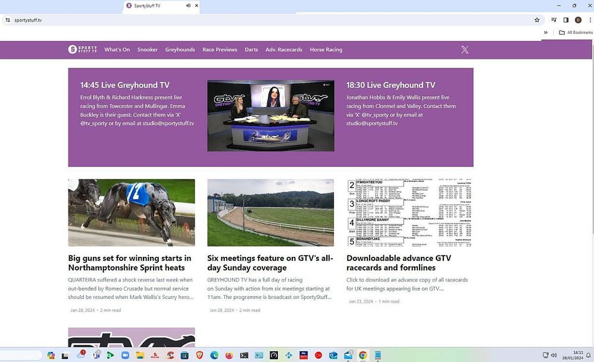Open the Greyhounds section

(x=180, y=49)
